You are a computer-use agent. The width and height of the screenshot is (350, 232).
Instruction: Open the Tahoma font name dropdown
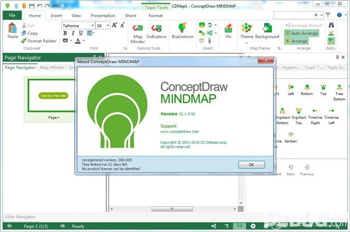click(x=93, y=26)
